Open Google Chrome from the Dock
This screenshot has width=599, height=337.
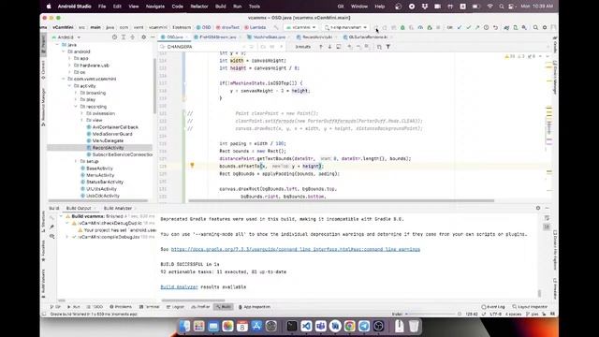[x=349, y=326]
